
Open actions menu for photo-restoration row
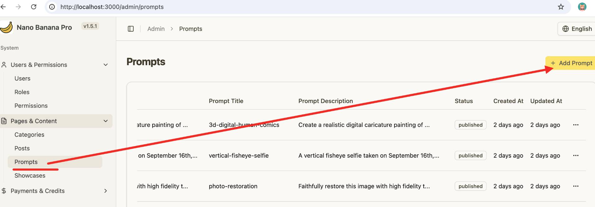(x=576, y=186)
